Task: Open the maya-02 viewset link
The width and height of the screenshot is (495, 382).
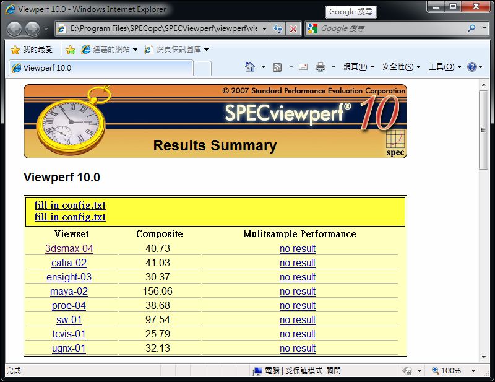Action: click(x=69, y=292)
